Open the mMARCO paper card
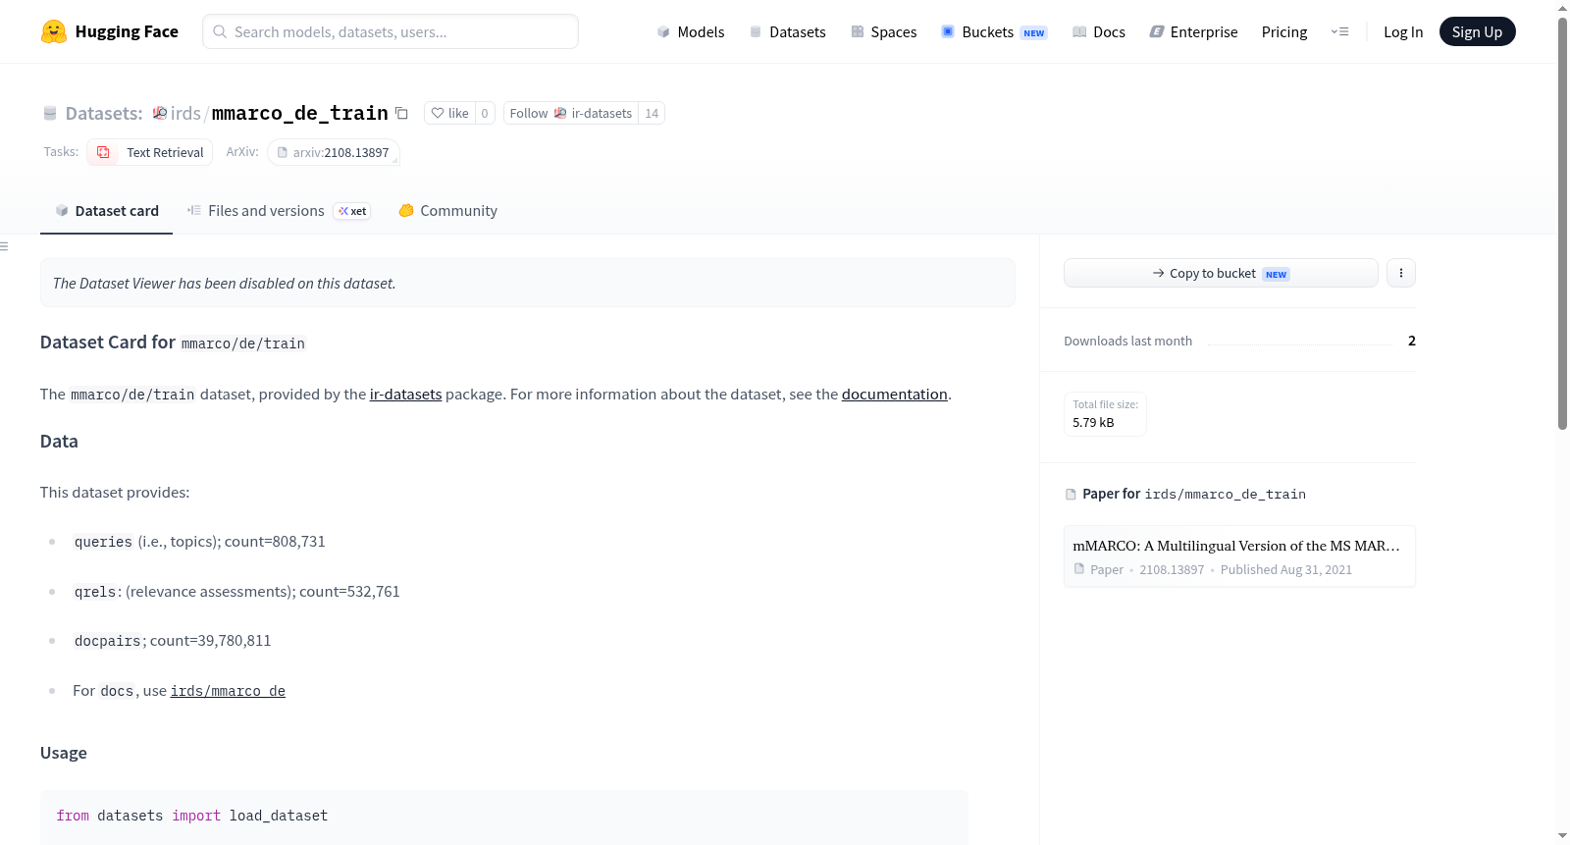The height and width of the screenshot is (845, 1570). (x=1239, y=555)
